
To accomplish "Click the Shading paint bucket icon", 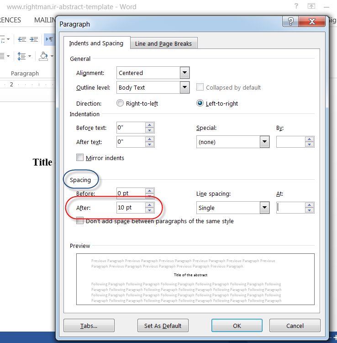I will [43, 56].
